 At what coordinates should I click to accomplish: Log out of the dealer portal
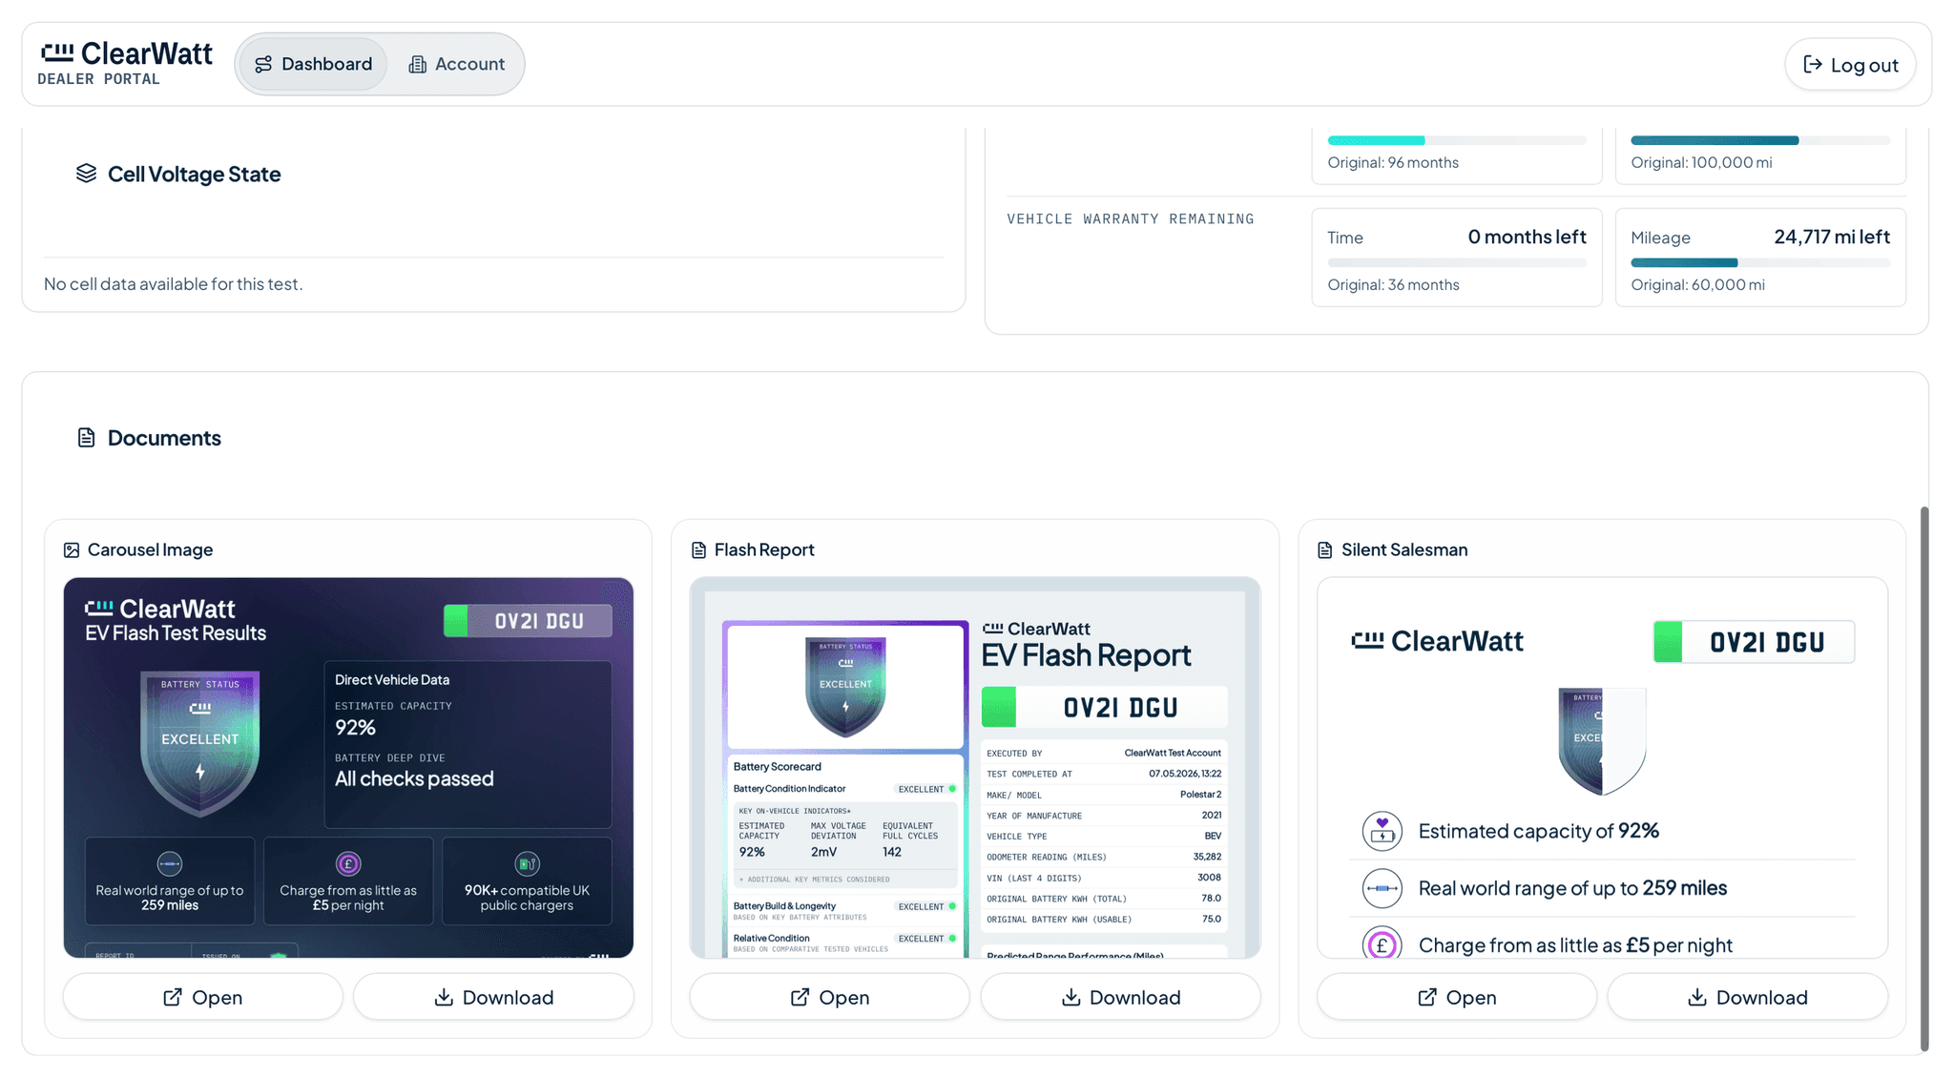[x=1850, y=65]
